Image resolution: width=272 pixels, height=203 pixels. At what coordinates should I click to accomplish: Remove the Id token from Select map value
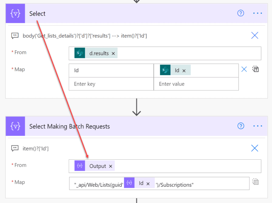point(184,71)
